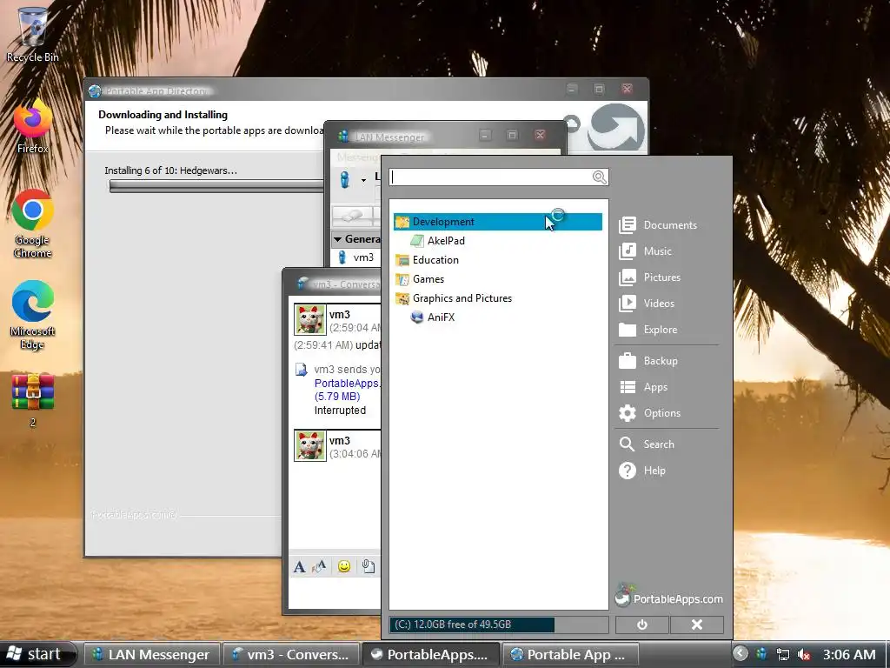
Task: Click Search in the side panel
Action: (646, 444)
